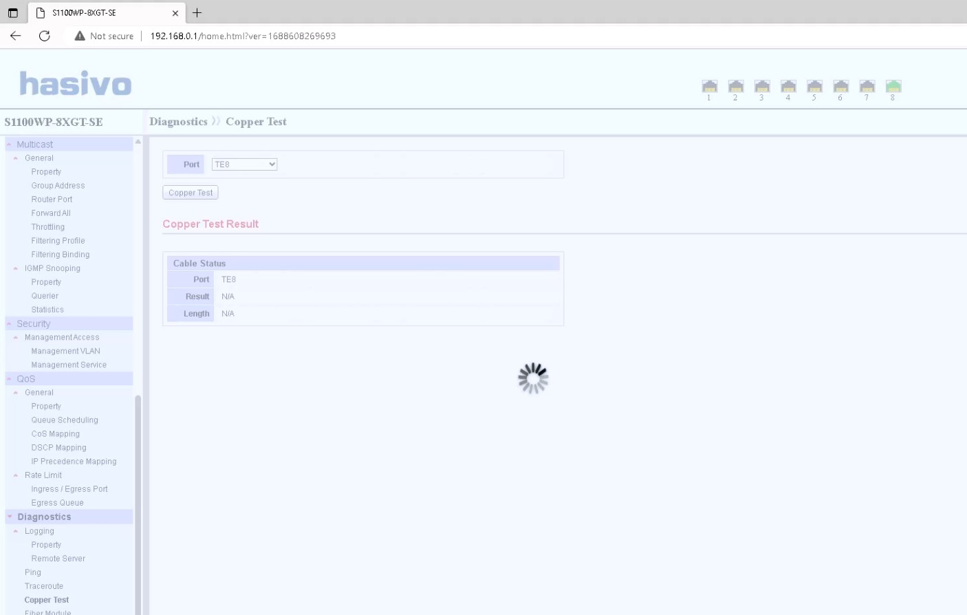The width and height of the screenshot is (967, 615).
Task: Click the port 6 status icon
Action: pyautogui.click(x=840, y=86)
